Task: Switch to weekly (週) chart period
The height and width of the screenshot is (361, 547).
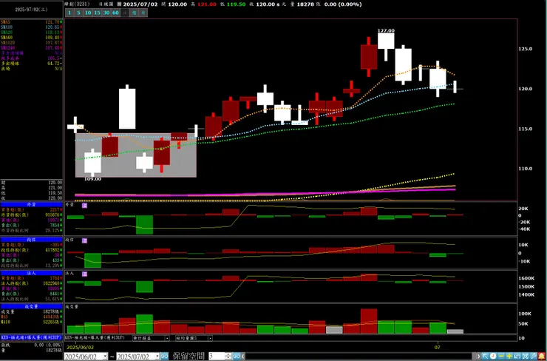Action: coord(134,13)
